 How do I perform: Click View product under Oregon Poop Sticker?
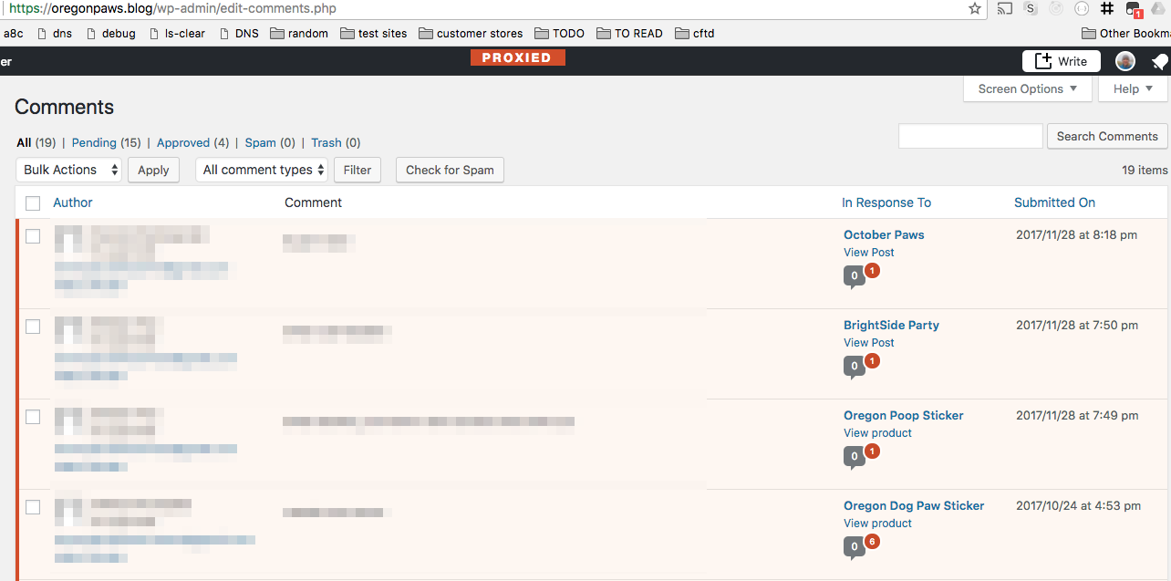pyautogui.click(x=878, y=433)
